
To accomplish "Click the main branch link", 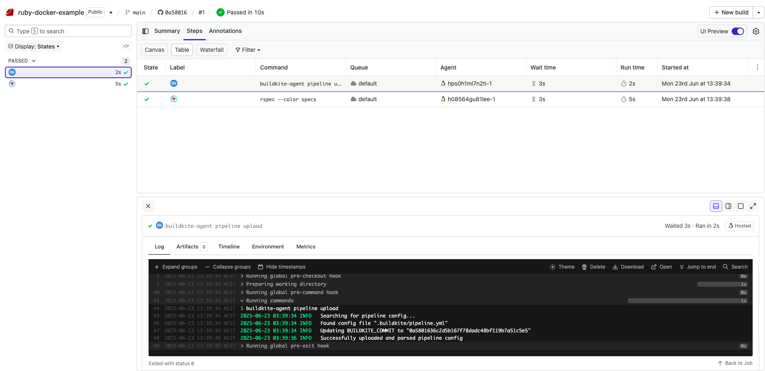I will coord(135,13).
